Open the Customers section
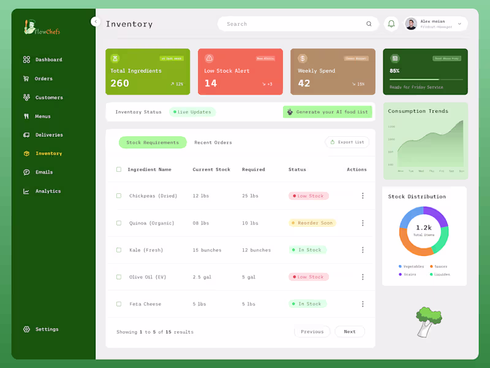The height and width of the screenshot is (368, 490). [43, 98]
